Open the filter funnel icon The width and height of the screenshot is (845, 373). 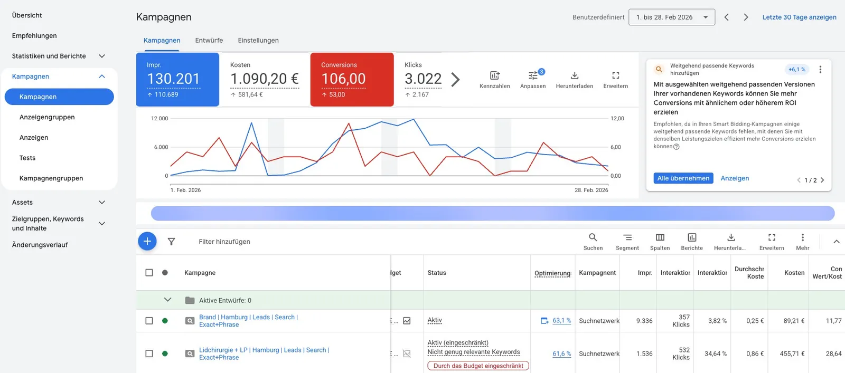(x=171, y=242)
